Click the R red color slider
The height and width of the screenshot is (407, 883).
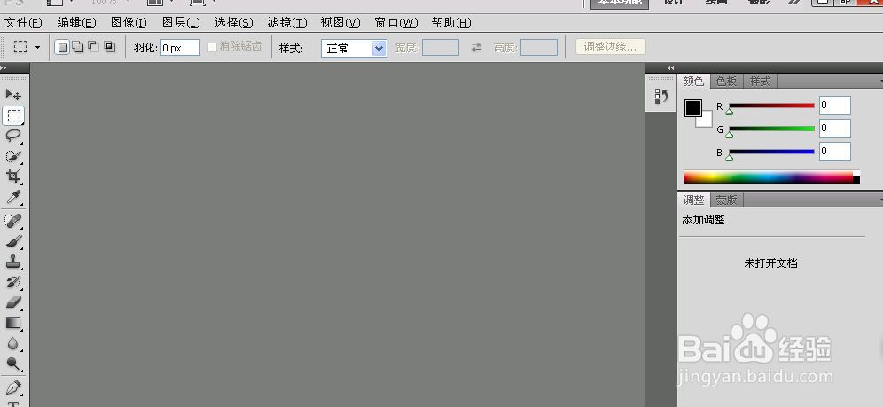pos(771,106)
